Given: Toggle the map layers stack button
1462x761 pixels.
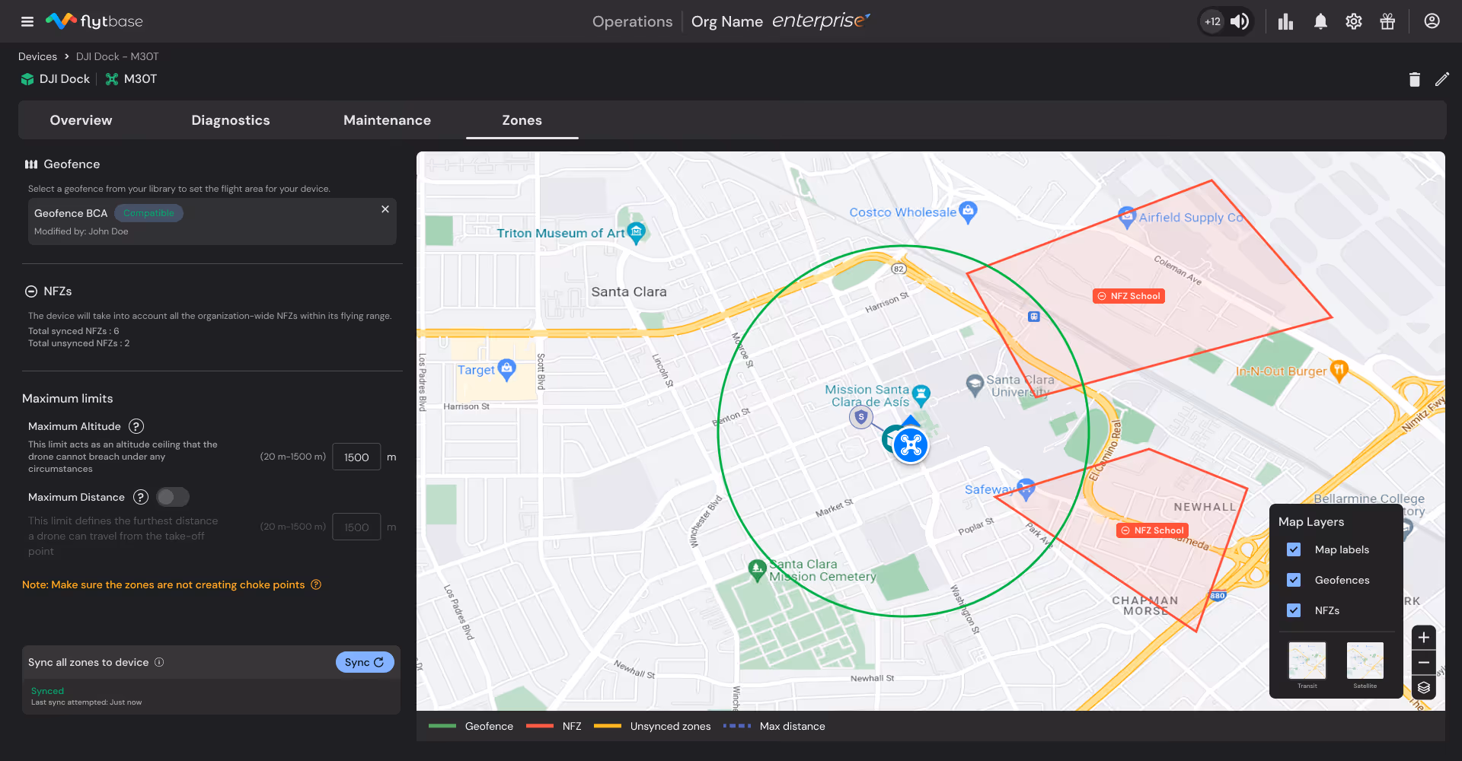Looking at the screenshot, I should tap(1424, 688).
